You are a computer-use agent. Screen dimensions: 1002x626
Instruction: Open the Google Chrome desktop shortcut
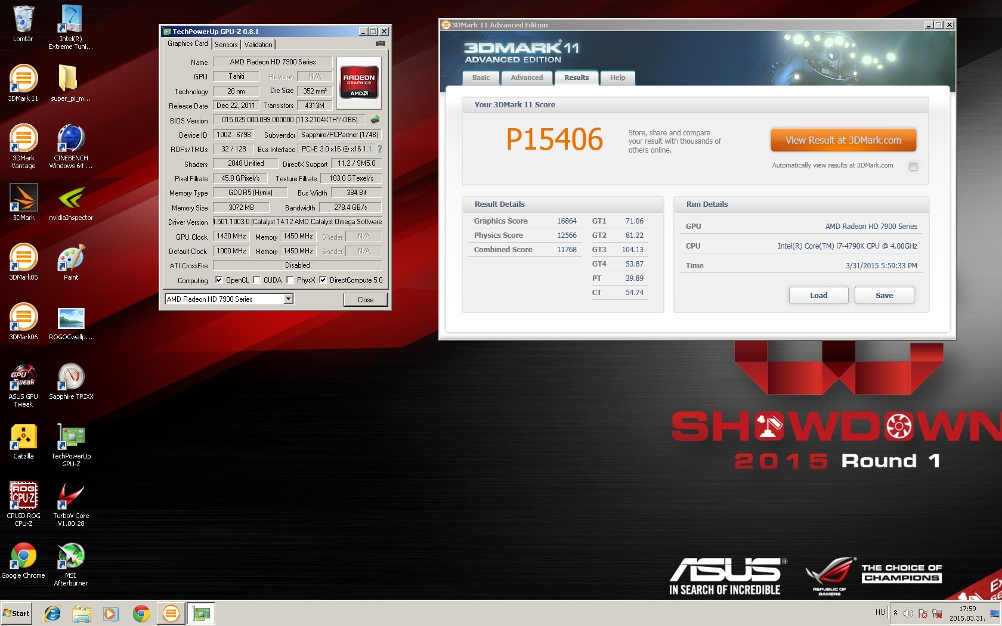pyautogui.click(x=23, y=560)
